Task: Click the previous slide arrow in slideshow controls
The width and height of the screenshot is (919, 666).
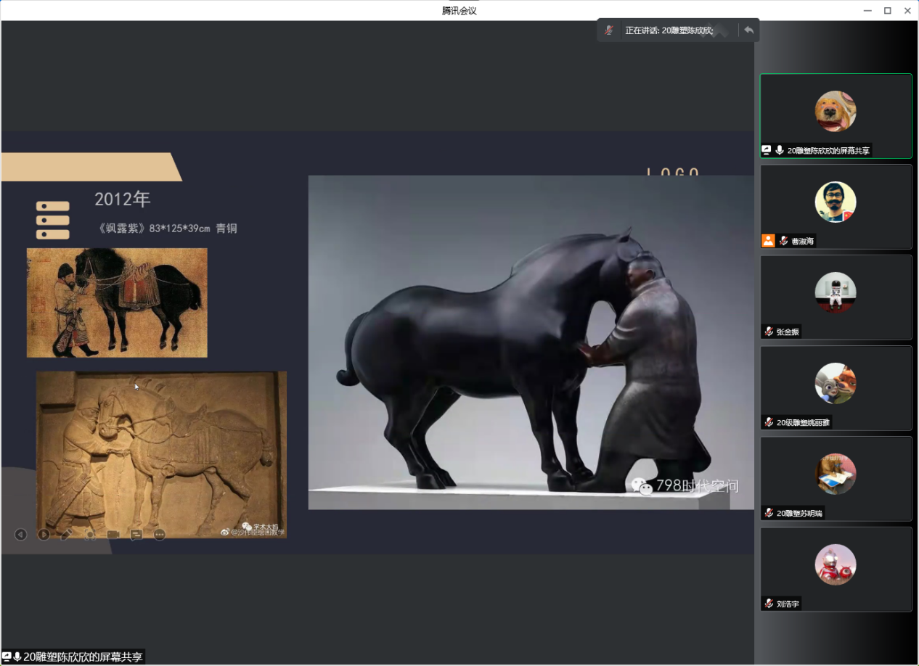Action: (20, 535)
